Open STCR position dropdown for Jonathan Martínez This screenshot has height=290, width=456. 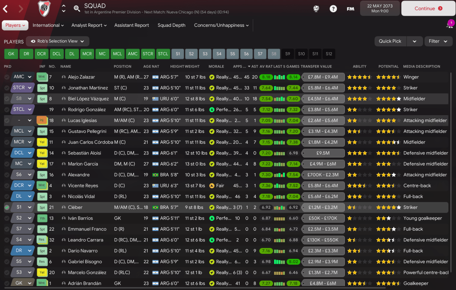click(x=23, y=88)
